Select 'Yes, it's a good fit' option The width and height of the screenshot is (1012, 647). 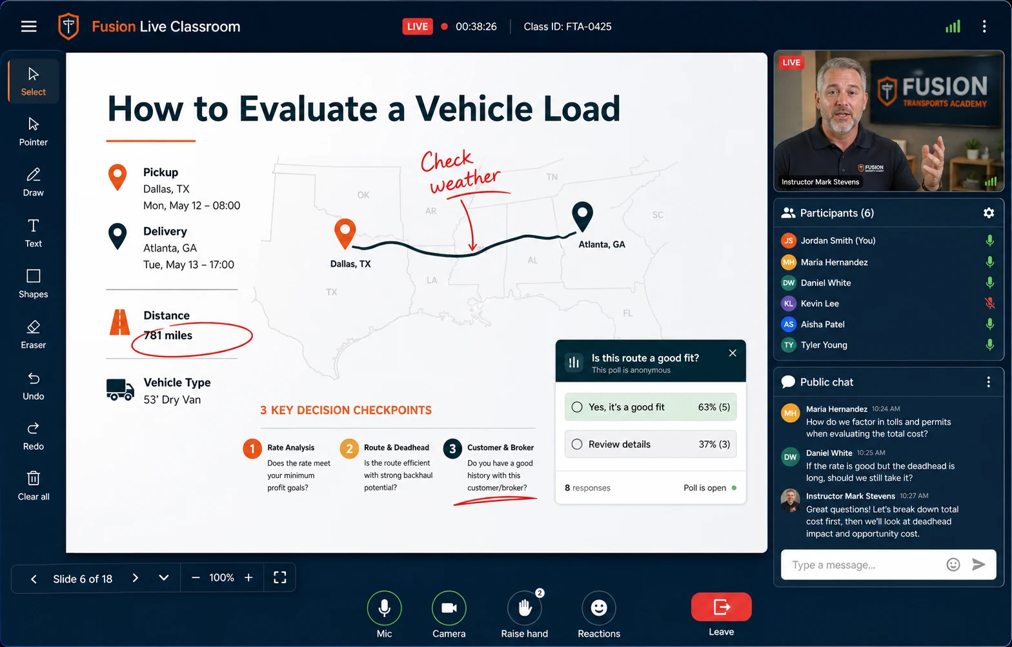pos(651,407)
